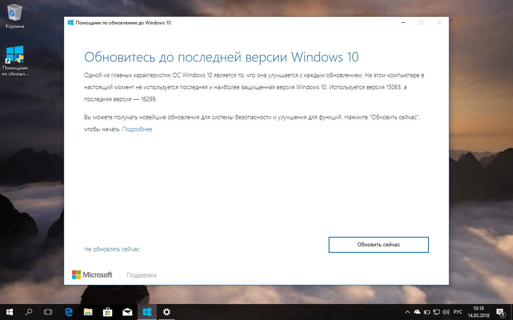Switch keyboard language via РУС indicator
The width and height of the screenshot is (513, 320).
457,312
